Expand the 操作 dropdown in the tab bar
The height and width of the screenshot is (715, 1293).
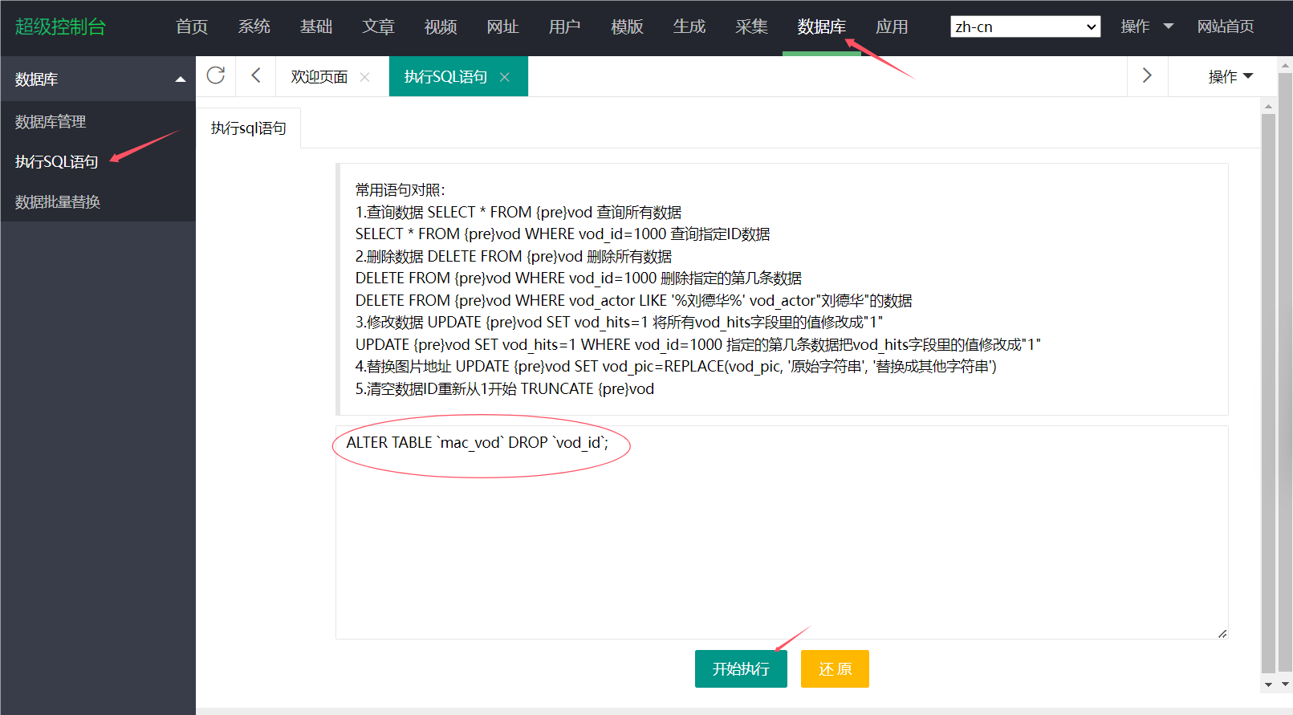tap(1230, 76)
